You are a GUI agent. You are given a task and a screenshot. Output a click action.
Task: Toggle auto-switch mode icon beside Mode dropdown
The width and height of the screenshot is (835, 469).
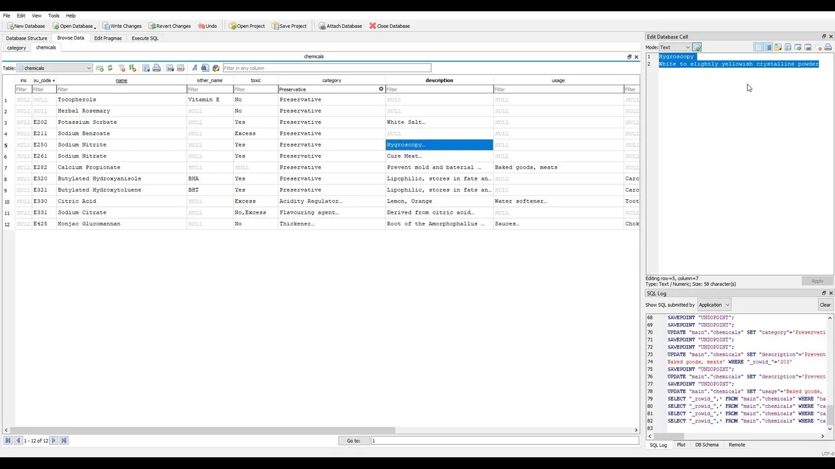(x=697, y=47)
